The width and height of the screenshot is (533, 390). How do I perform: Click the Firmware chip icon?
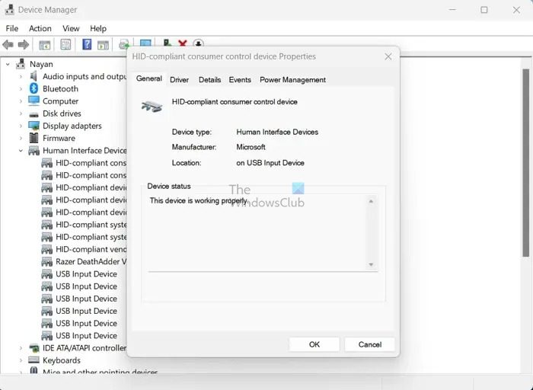[34, 138]
